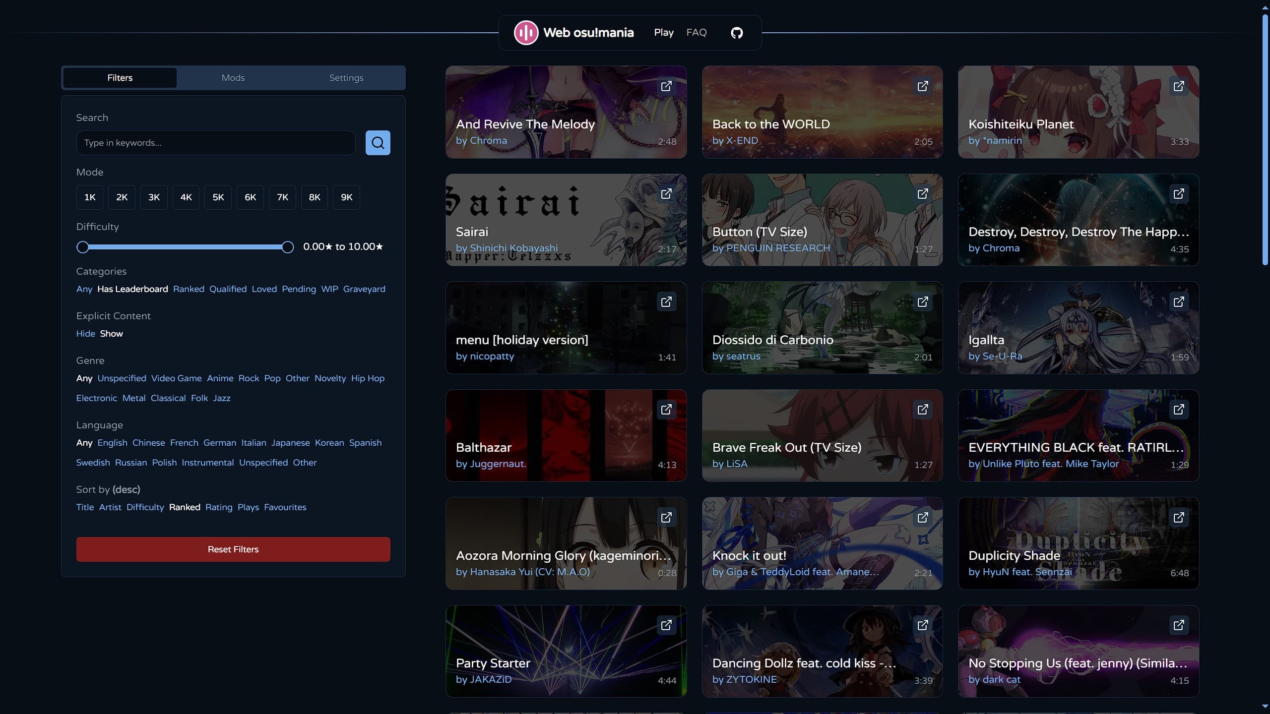Toggle the 2K mode filter
1270x714 pixels.
point(122,197)
